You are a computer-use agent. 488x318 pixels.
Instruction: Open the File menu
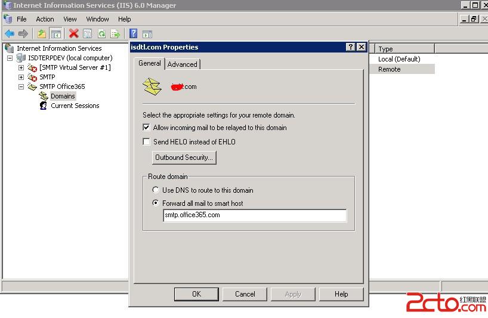tap(21, 19)
